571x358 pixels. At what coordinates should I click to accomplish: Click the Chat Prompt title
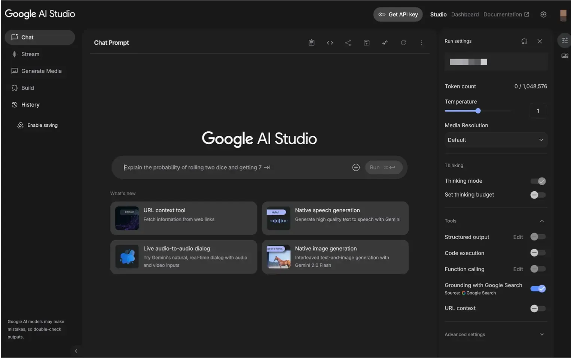(112, 43)
